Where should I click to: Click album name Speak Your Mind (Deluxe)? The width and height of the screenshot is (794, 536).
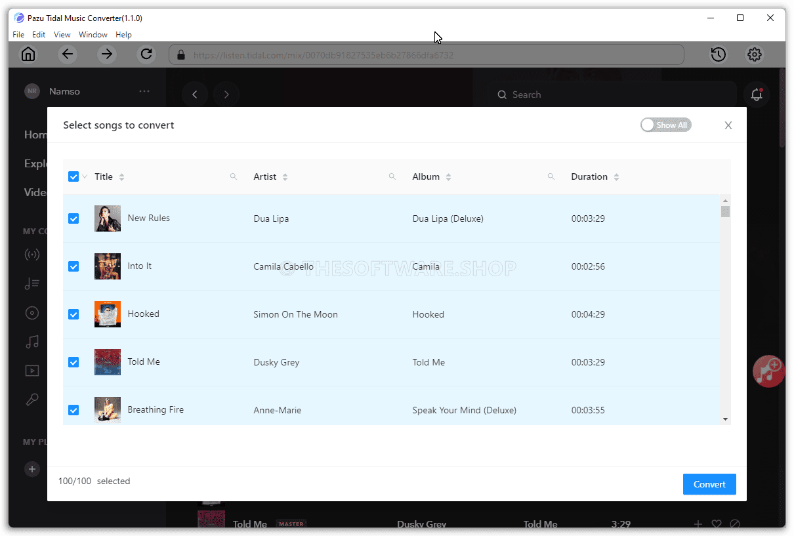(464, 410)
